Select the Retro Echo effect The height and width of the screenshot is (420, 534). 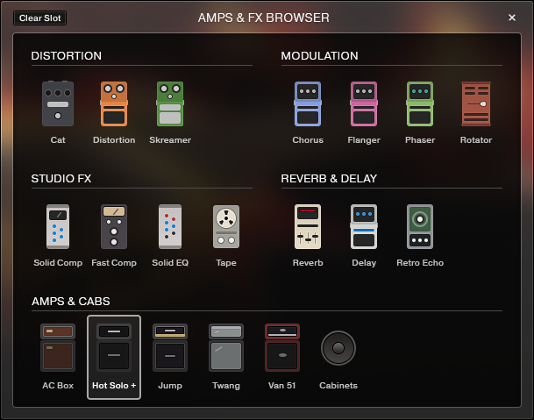[x=420, y=228]
